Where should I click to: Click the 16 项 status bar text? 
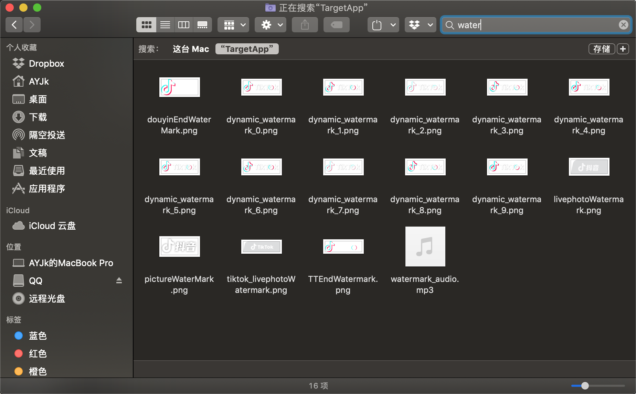tap(318, 386)
